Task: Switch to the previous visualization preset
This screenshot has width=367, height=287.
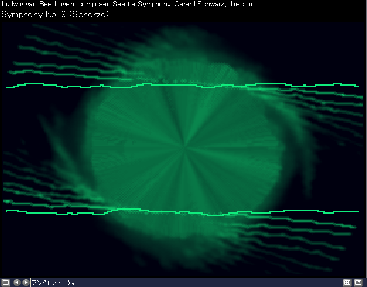Action: [x=17, y=282]
